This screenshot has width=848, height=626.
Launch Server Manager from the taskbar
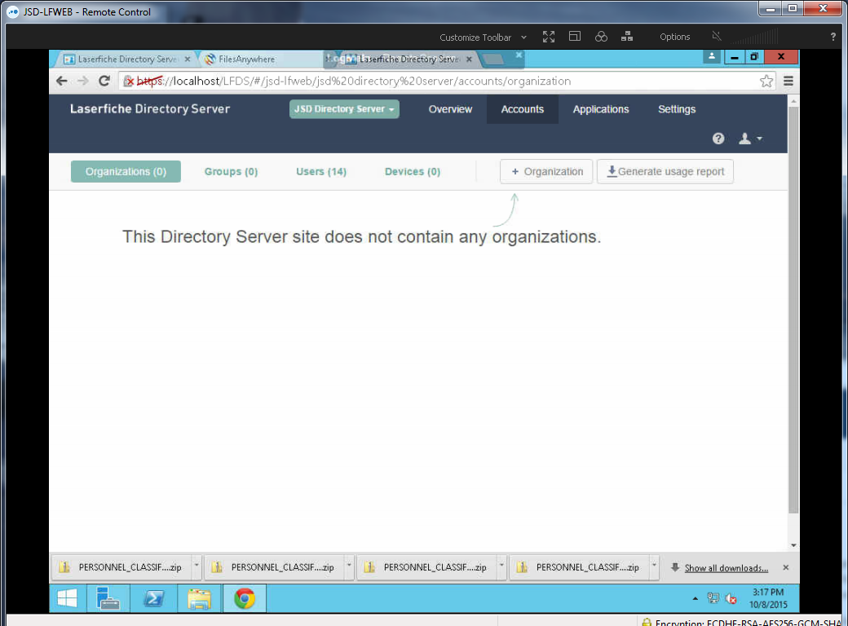coord(108,598)
